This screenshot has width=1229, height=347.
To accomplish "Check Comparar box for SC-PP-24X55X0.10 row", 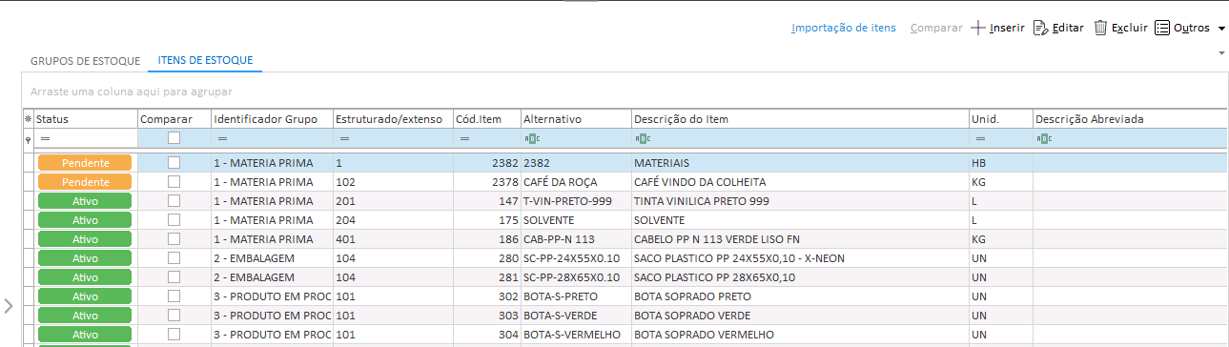I will click(x=174, y=258).
